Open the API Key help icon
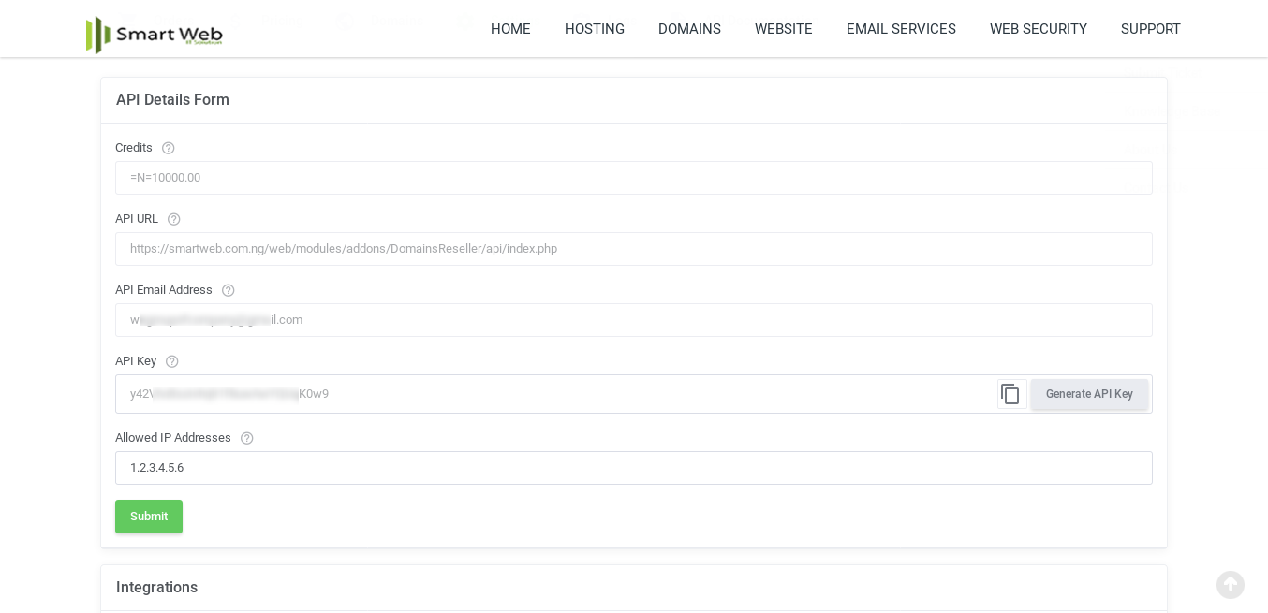1268x613 pixels. 172,361
